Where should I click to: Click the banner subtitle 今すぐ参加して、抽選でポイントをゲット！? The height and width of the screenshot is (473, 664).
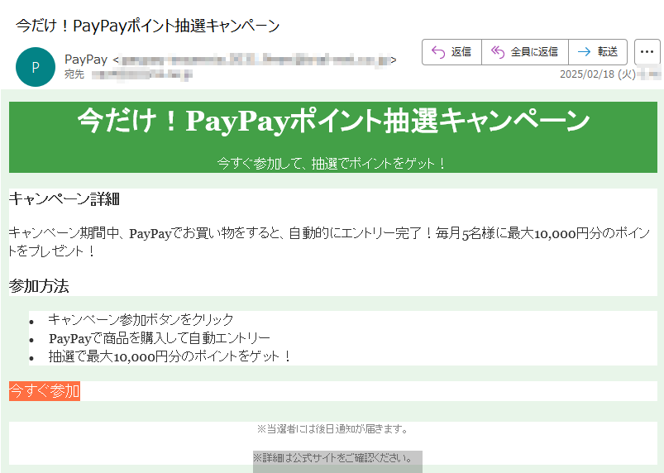pos(332,163)
